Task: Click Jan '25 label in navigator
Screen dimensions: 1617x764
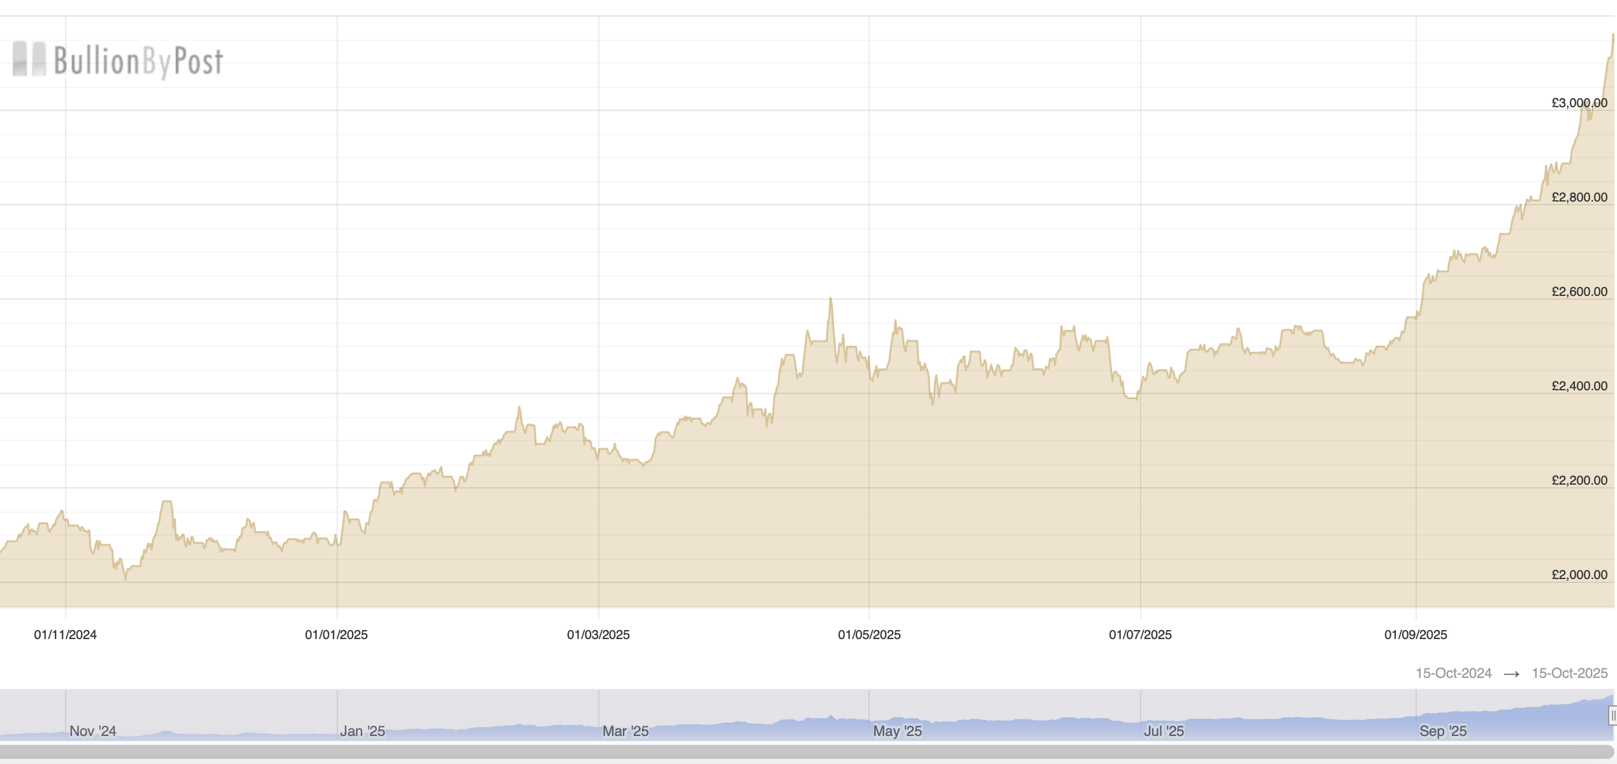Action: (x=362, y=731)
